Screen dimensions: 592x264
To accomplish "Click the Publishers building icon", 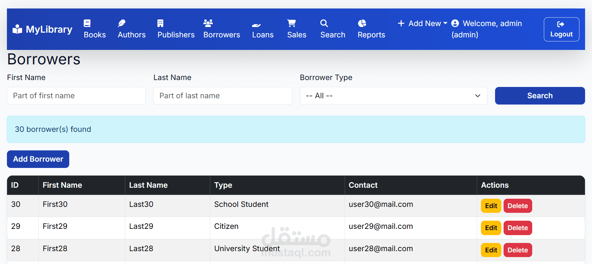I will coord(161,23).
